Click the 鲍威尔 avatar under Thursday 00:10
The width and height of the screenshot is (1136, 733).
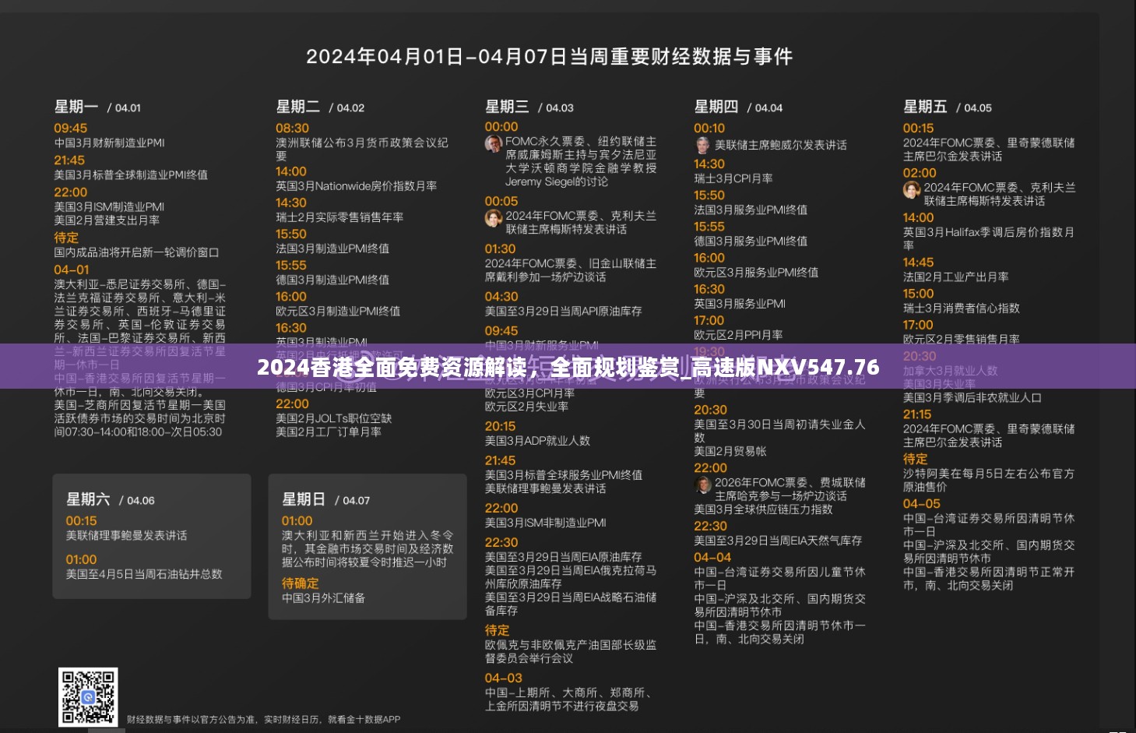point(703,146)
